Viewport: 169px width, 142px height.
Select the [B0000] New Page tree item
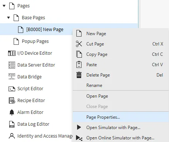(45, 30)
